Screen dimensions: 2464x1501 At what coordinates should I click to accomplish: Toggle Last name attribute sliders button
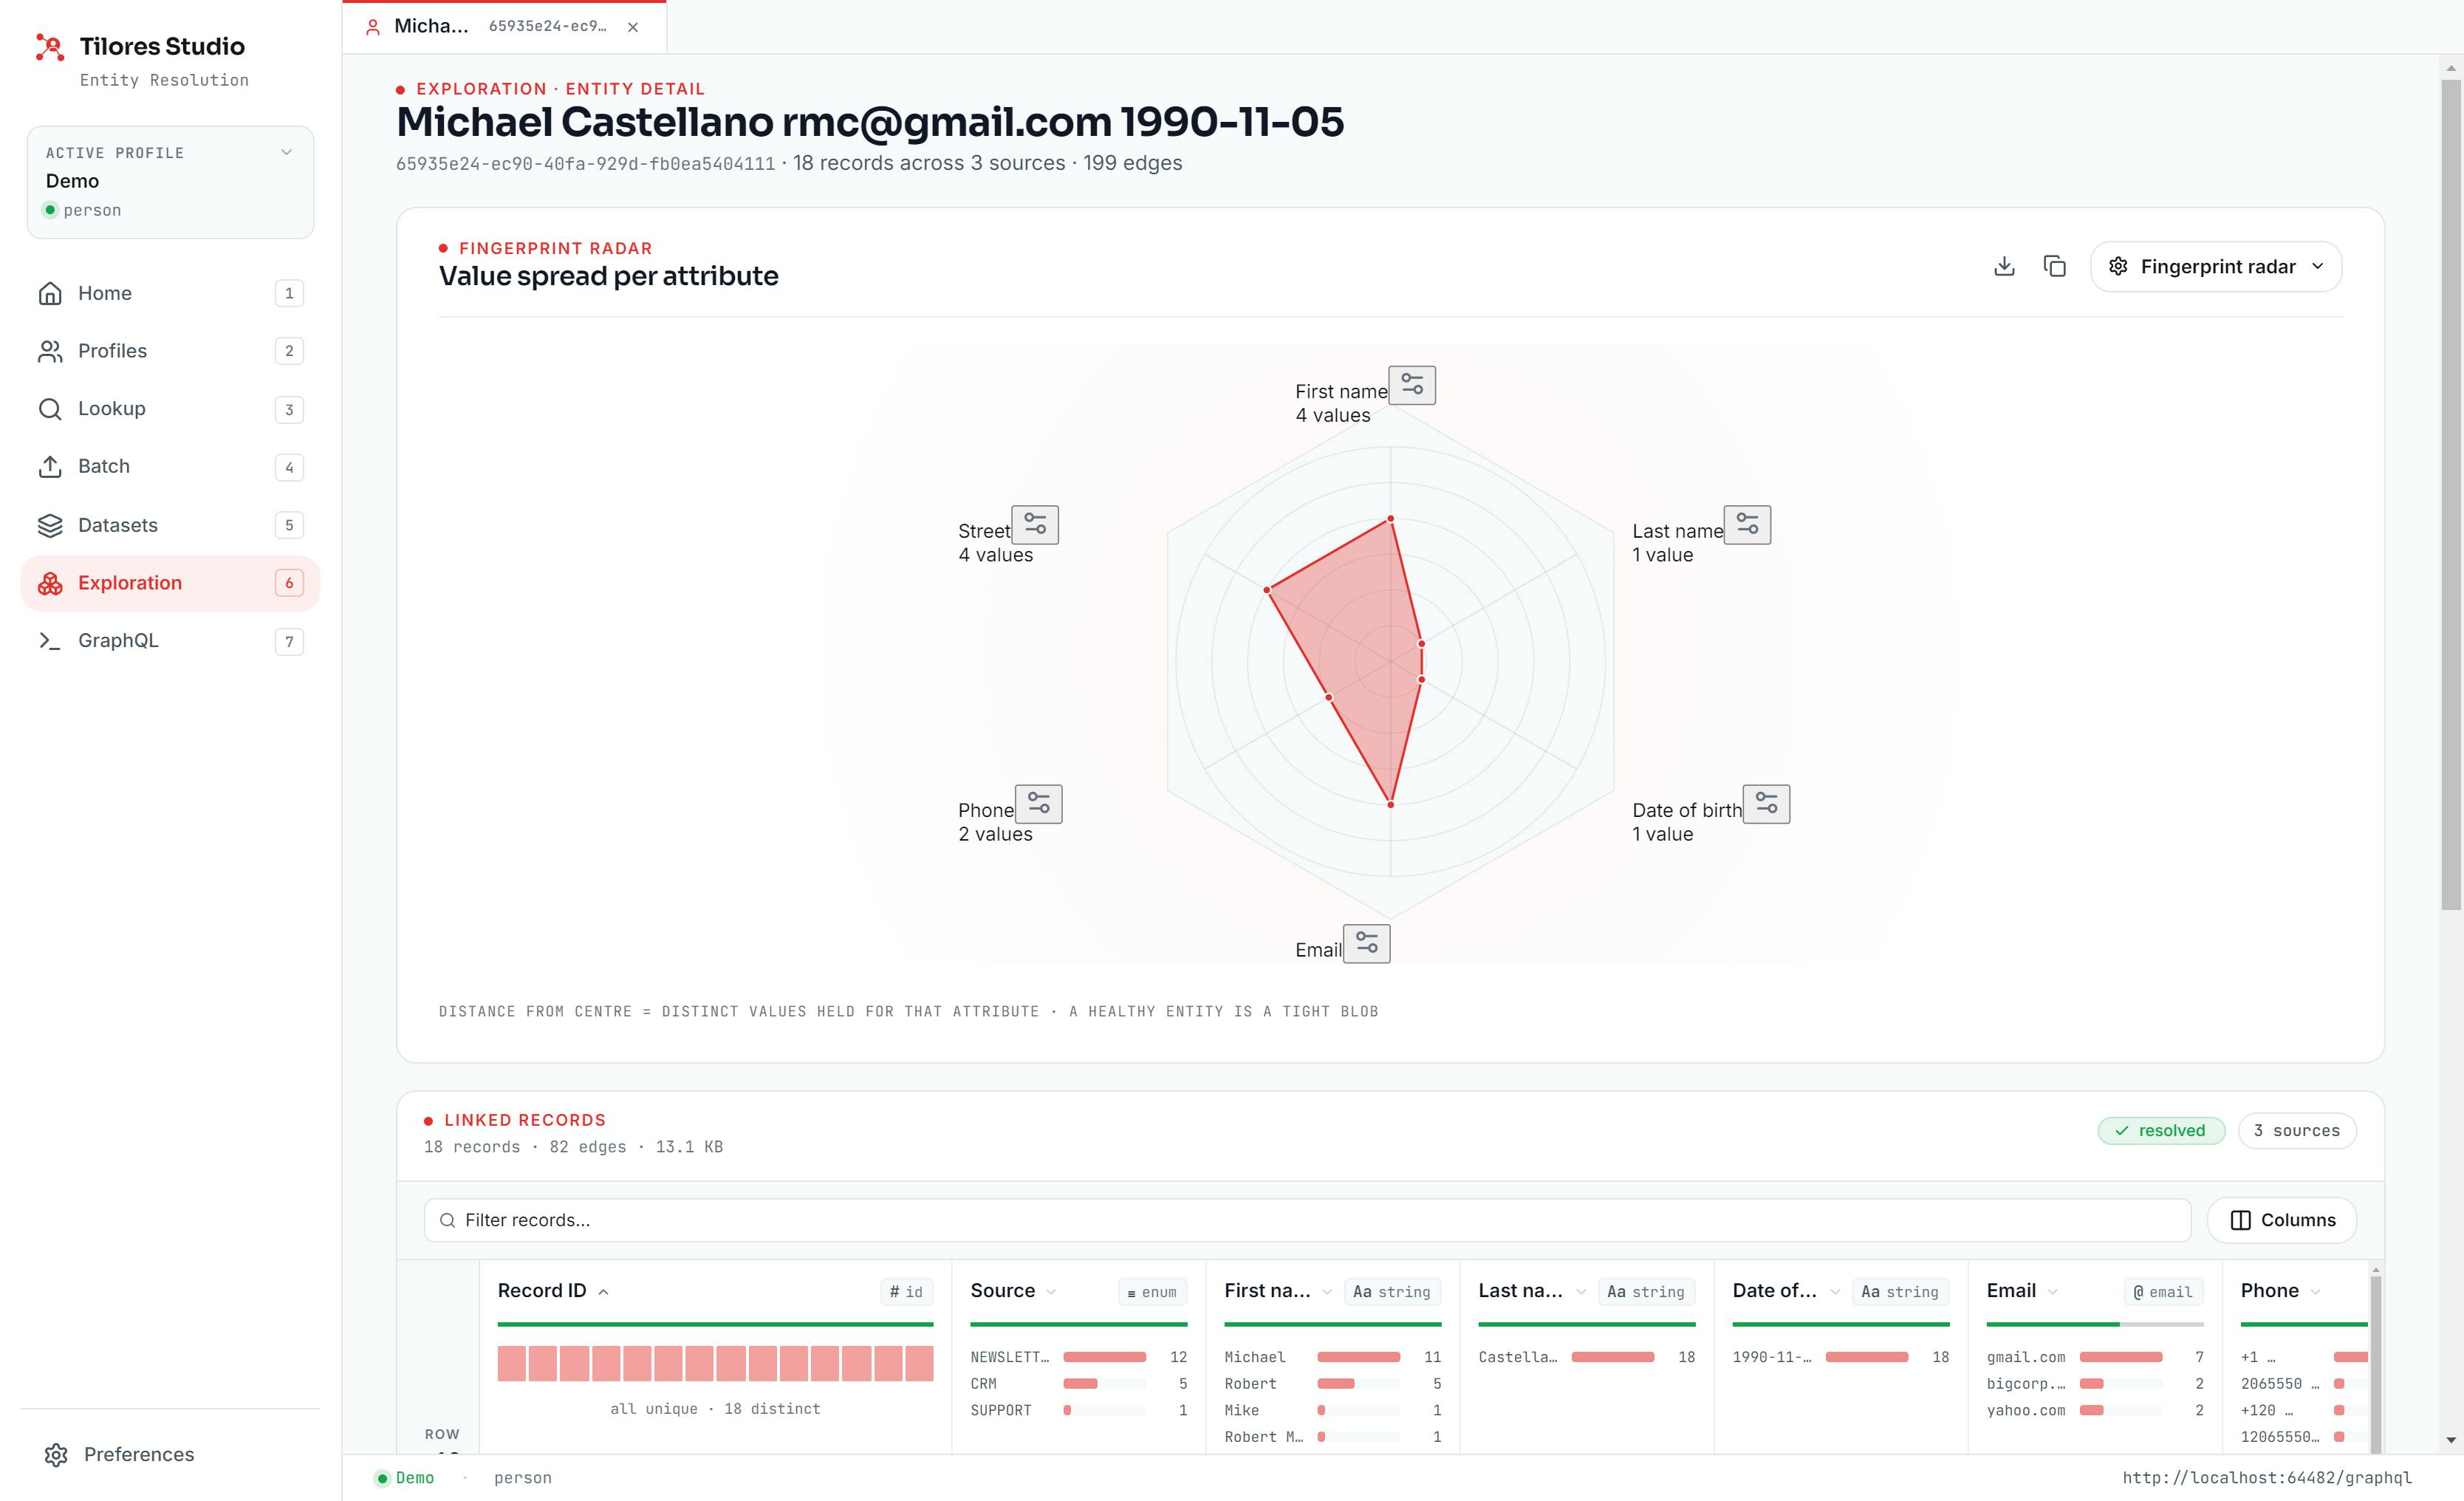(1748, 525)
